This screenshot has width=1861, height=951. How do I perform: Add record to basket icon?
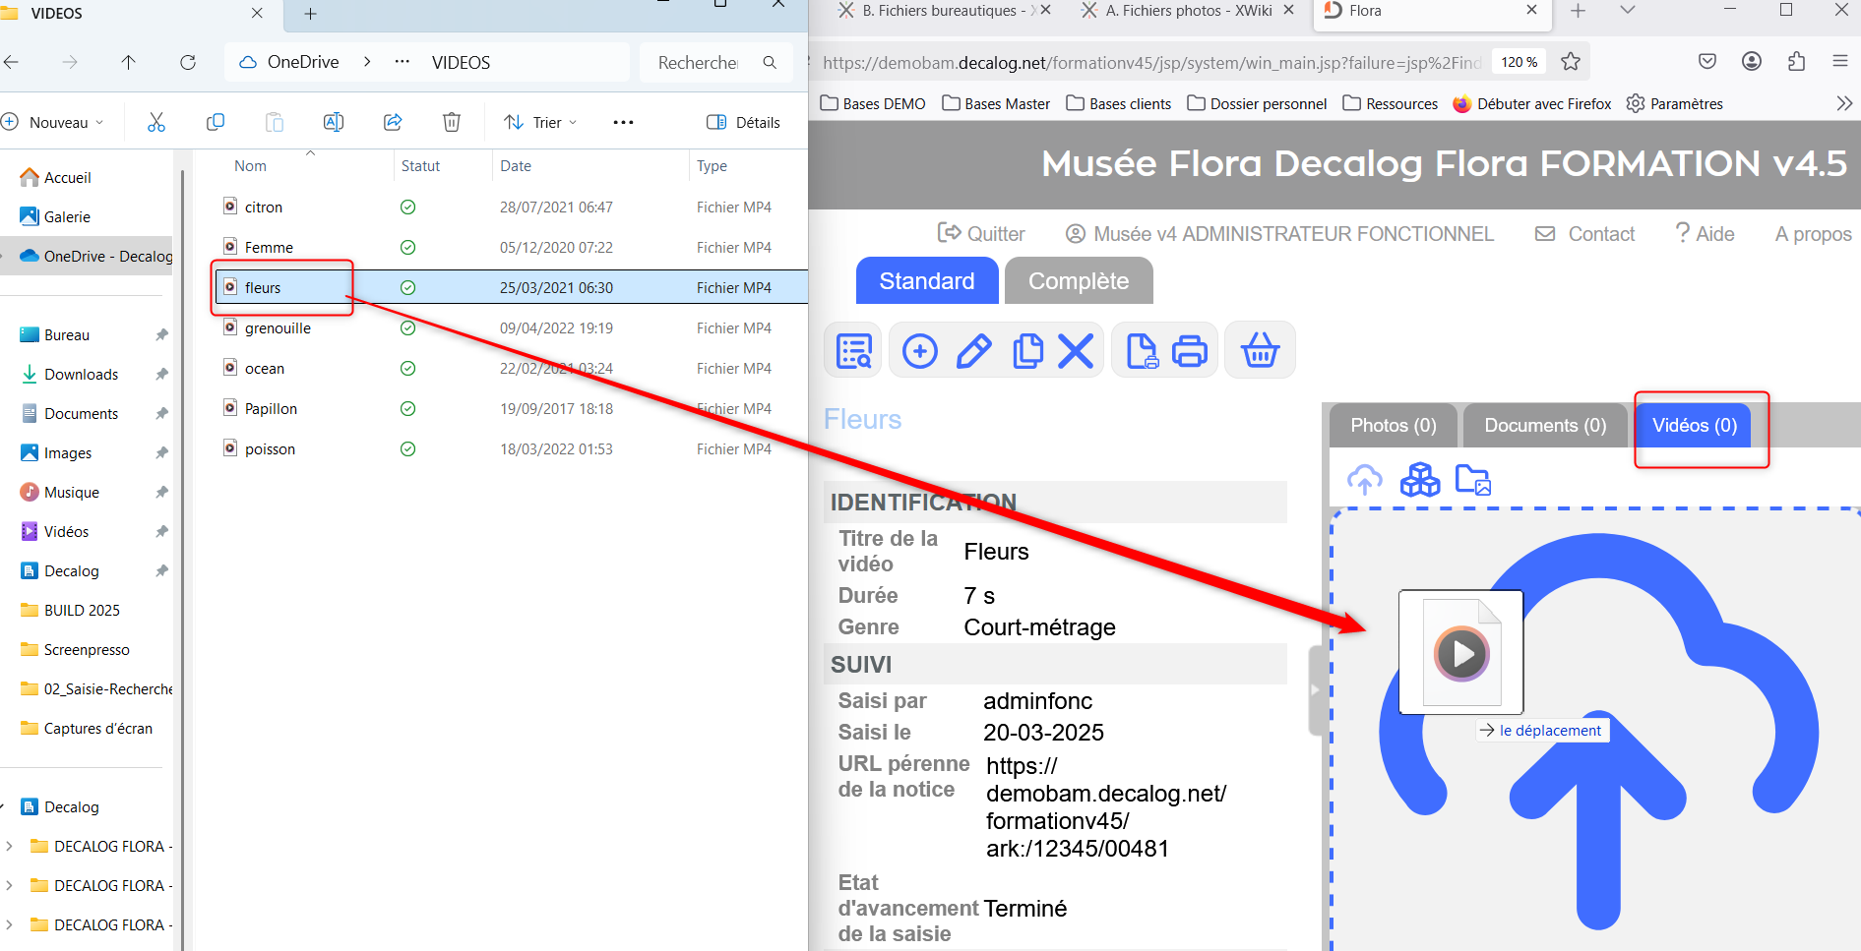(1260, 351)
